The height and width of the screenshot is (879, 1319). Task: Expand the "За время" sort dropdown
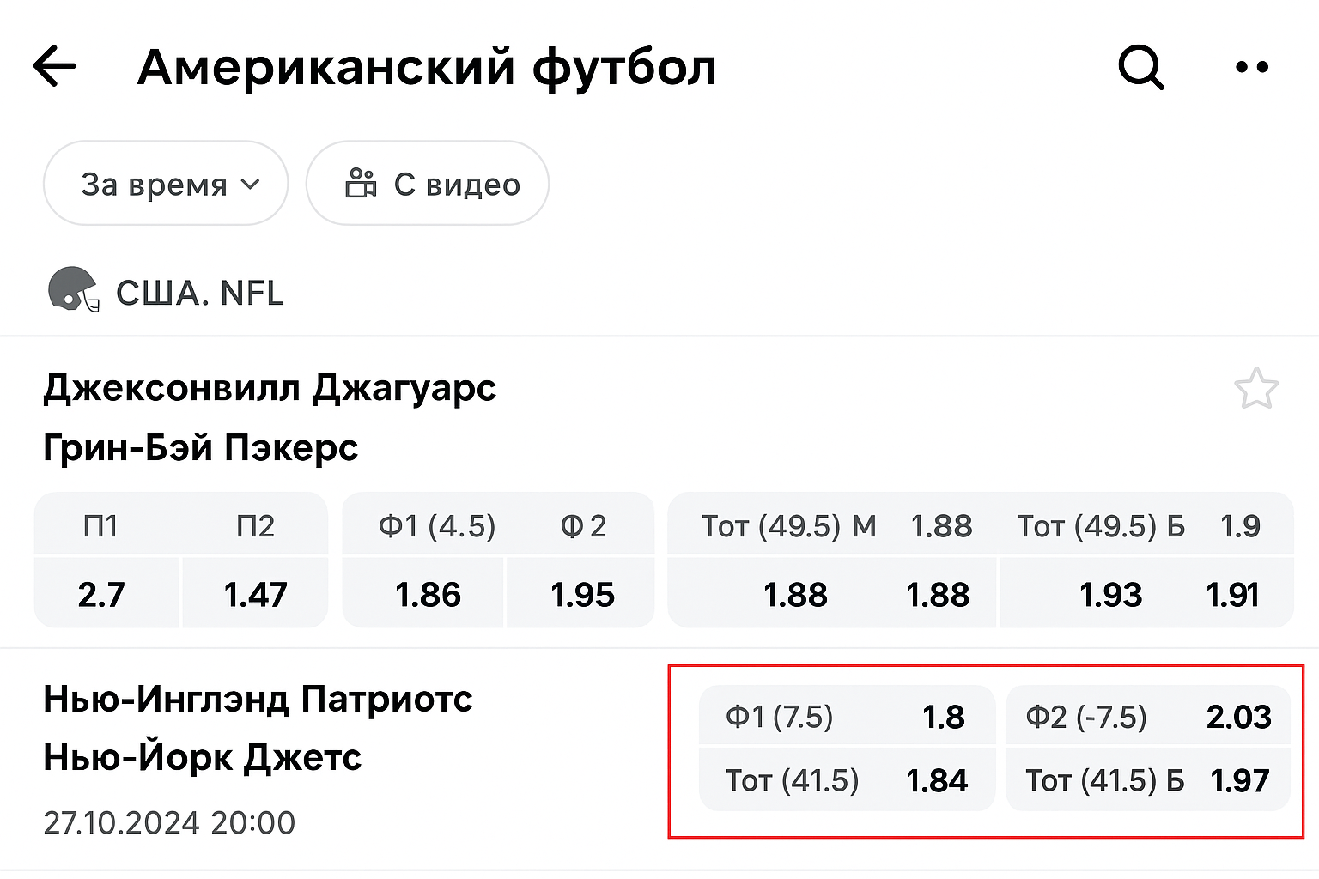[166, 184]
